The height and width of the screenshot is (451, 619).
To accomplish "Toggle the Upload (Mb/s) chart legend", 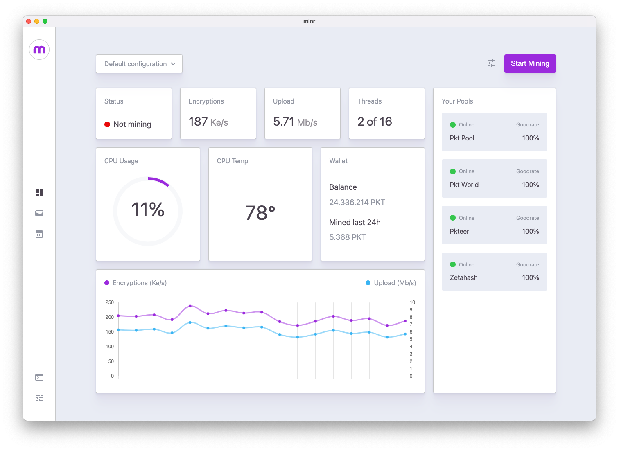I will point(390,283).
